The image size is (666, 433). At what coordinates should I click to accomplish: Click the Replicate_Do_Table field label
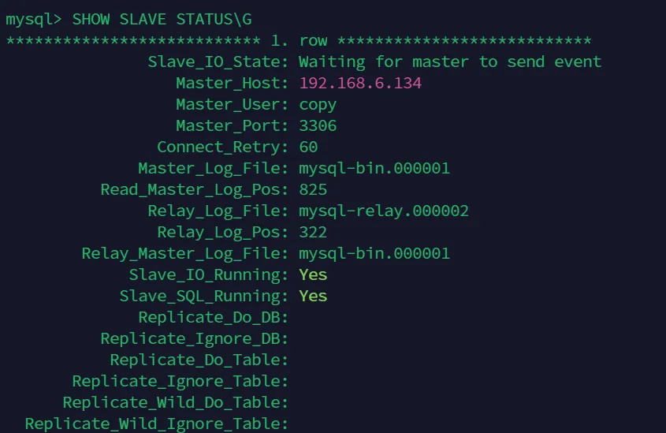199,360
